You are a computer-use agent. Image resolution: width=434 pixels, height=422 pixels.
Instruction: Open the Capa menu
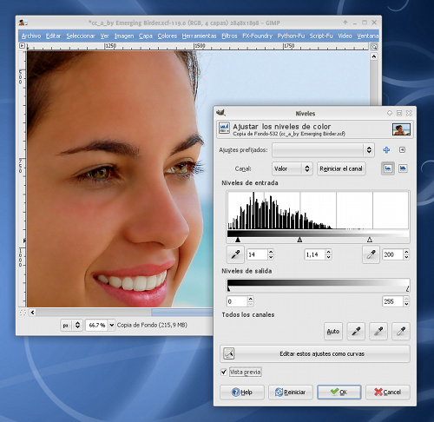[x=146, y=36]
